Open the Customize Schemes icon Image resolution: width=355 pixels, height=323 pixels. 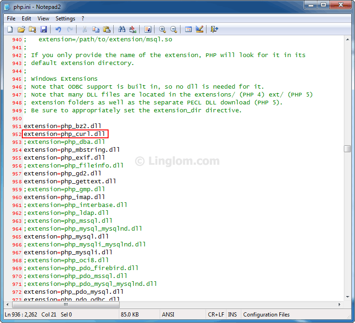[x=200, y=29]
